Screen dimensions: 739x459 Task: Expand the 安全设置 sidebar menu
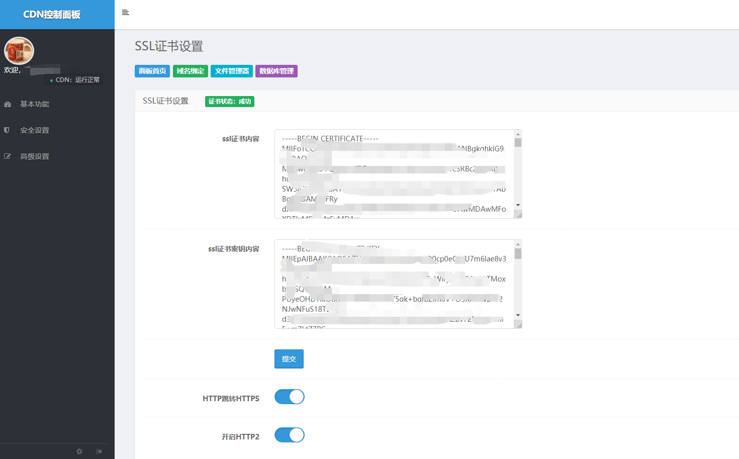tap(35, 130)
